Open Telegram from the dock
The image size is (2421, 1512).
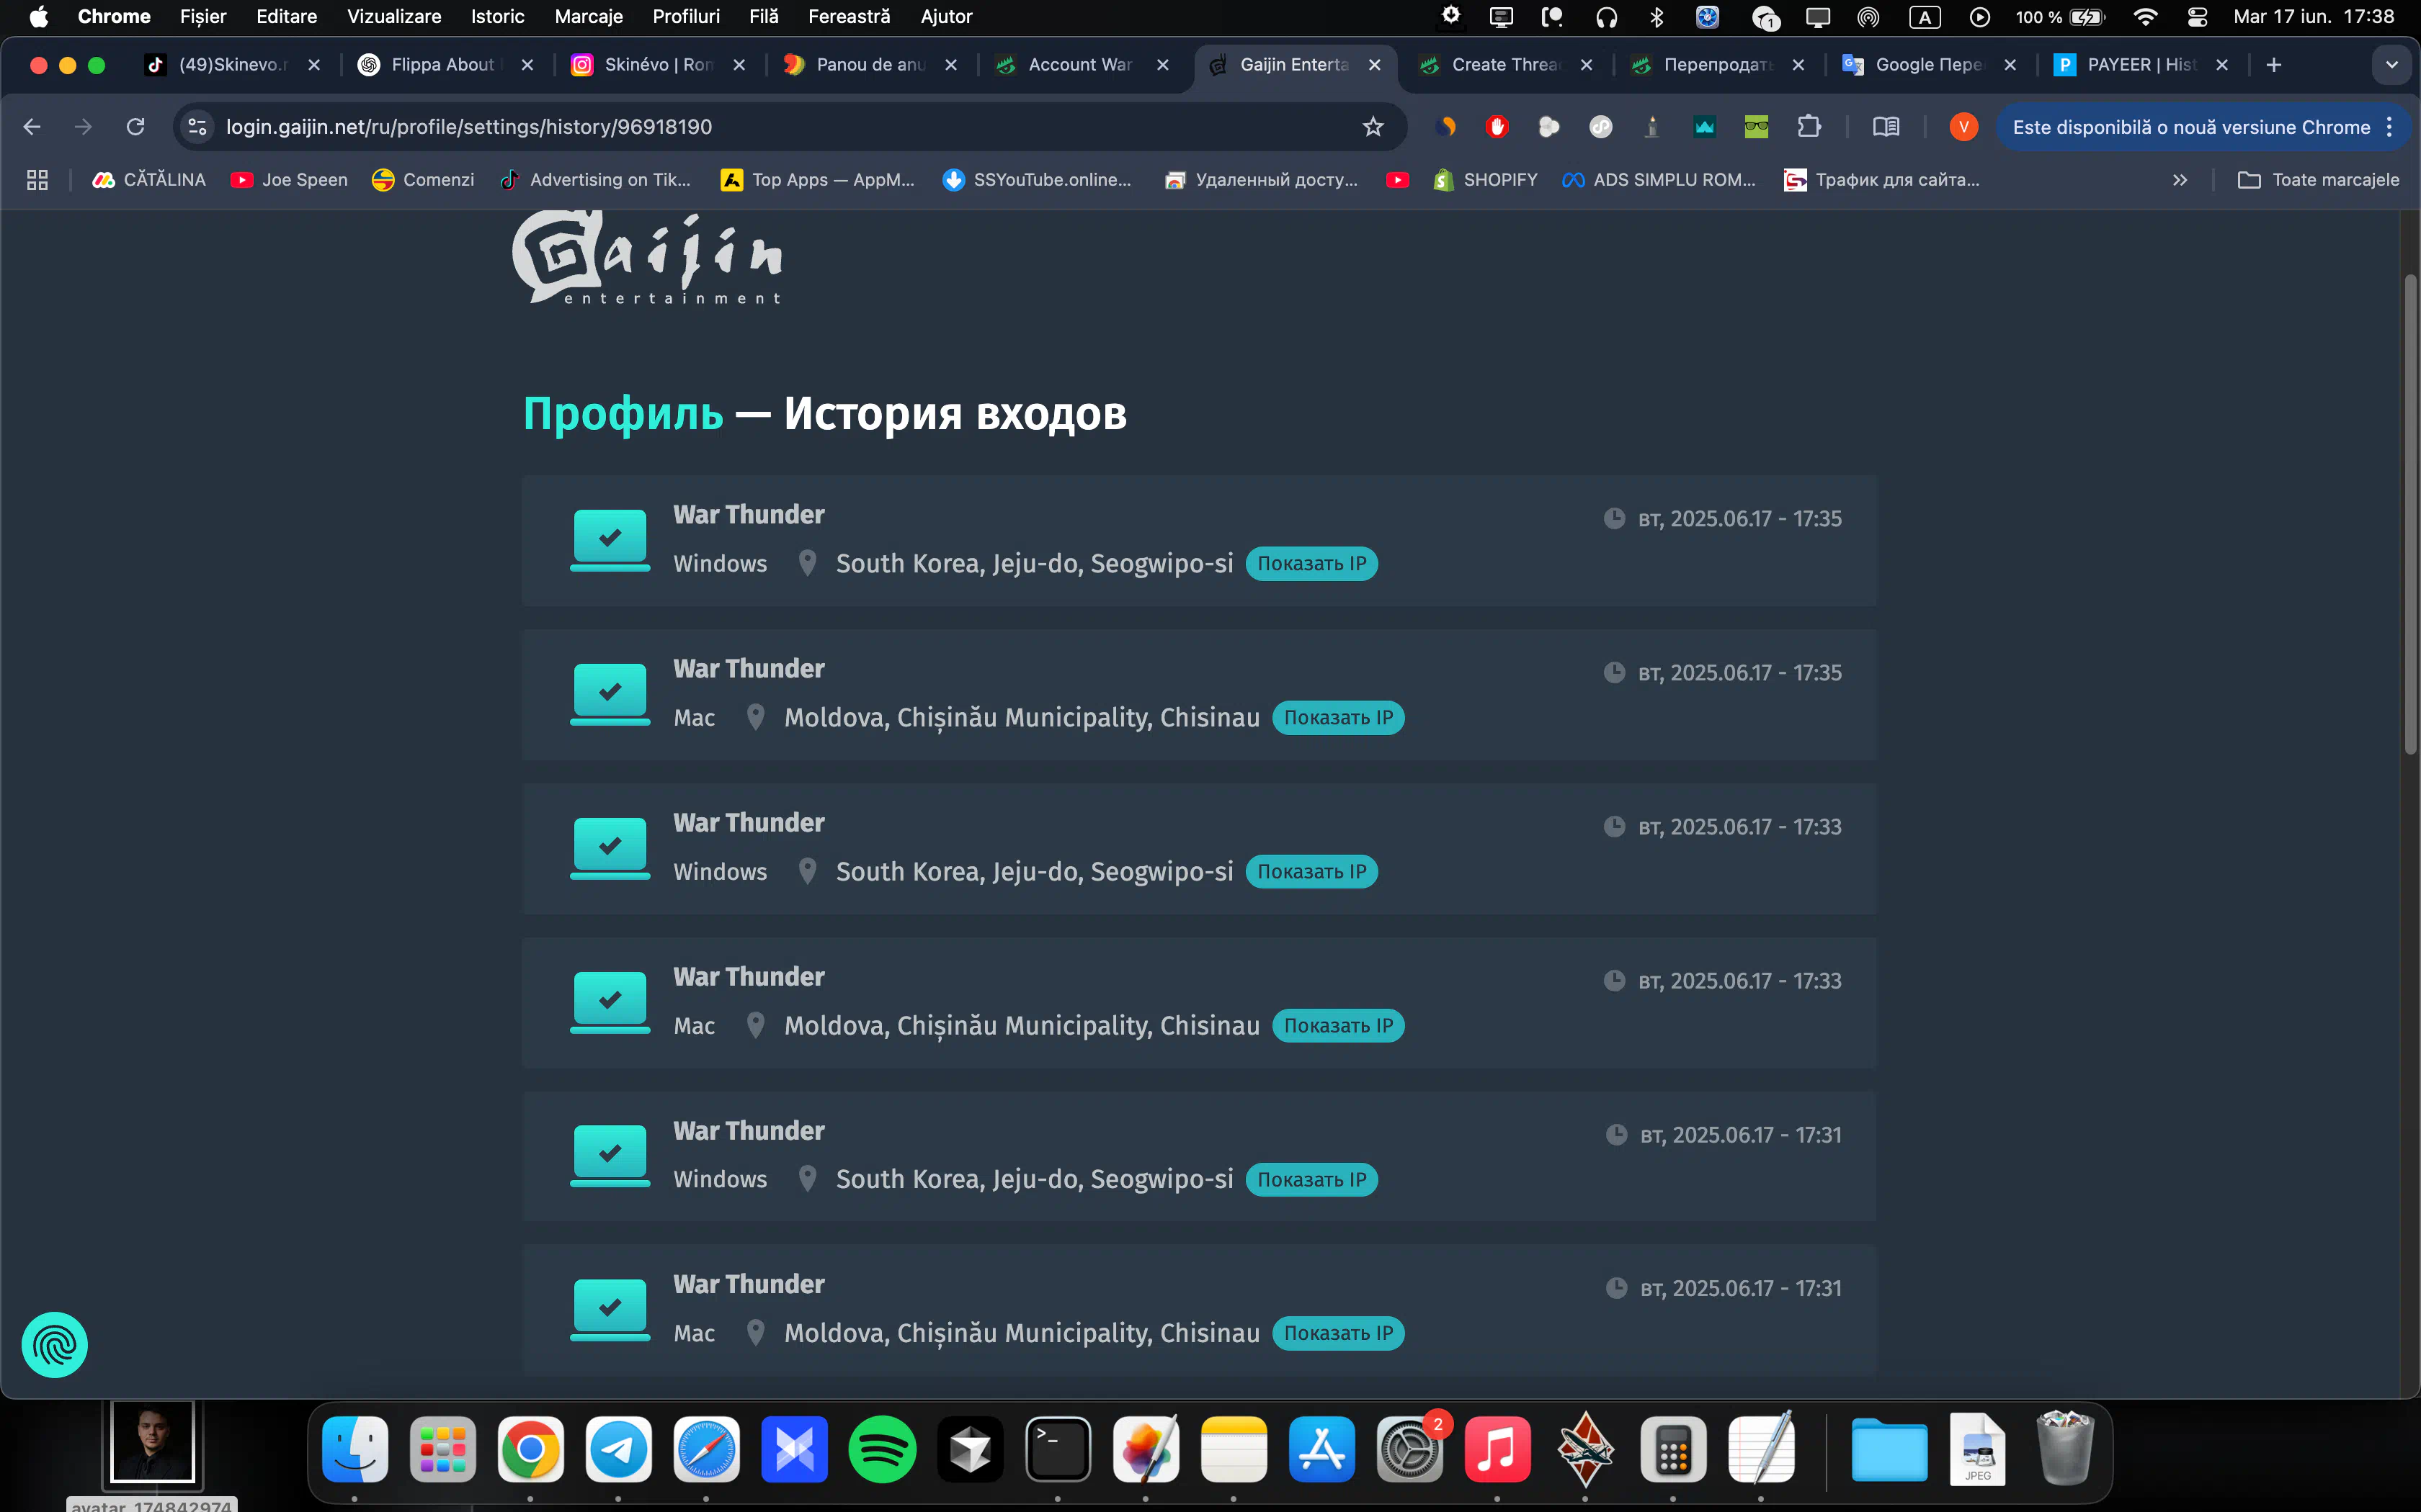[x=618, y=1449]
